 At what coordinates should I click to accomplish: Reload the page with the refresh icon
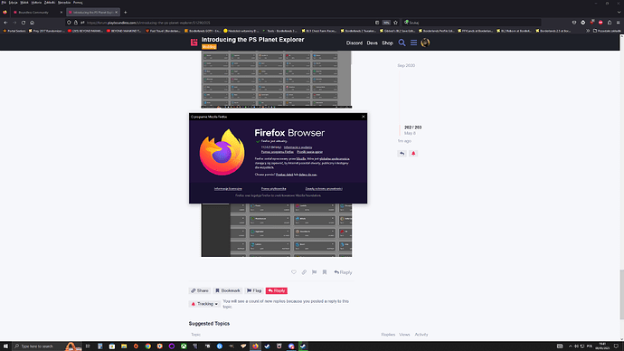point(24,23)
